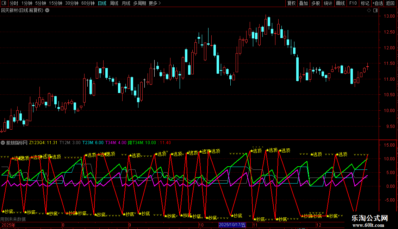Open indicator dropdown beside 股朋指标网
Viewport: 398px width, 229px height.
pyautogui.click(x=3, y=143)
